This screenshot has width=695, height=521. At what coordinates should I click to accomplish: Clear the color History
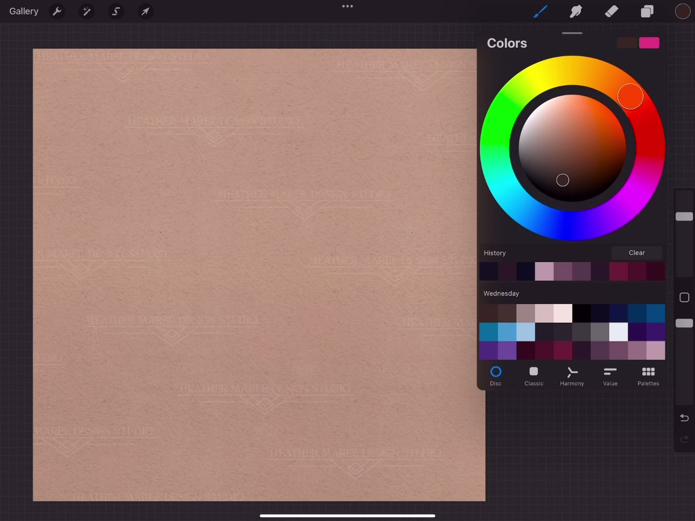636,253
